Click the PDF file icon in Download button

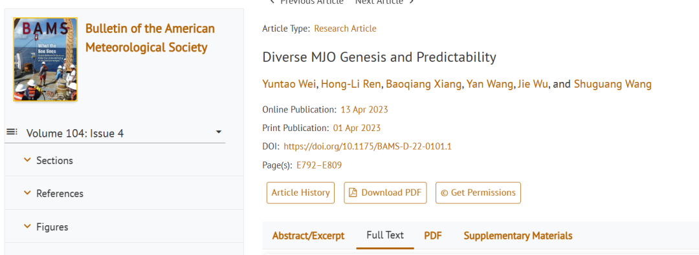353,192
